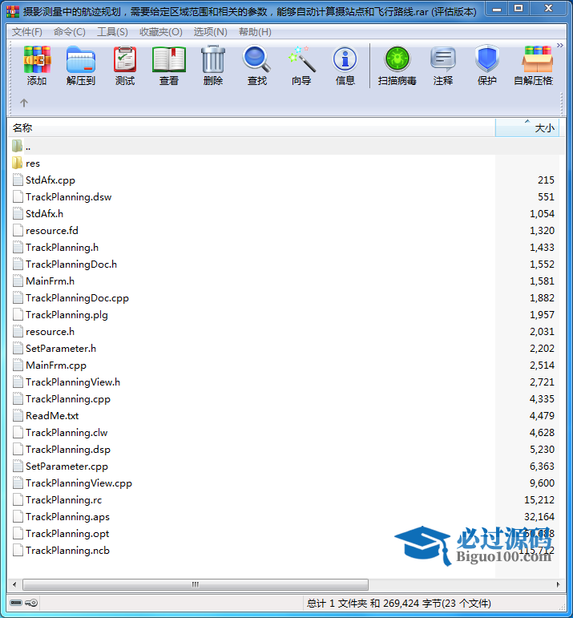Click the 解压到 (Extract to) icon

pyautogui.click(x=81, y=66)
